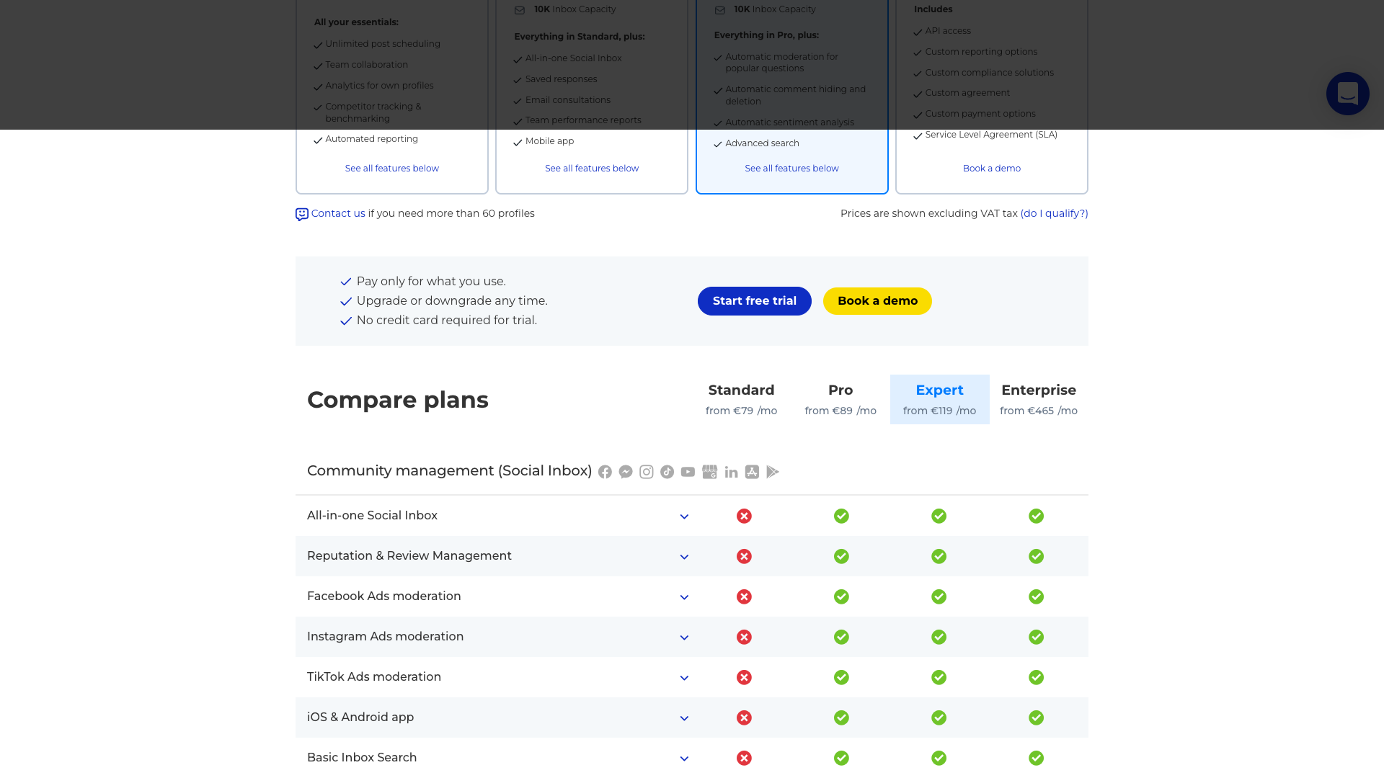Select the Facebook icon in Community management
Image resolution: width=1384 pixels, height=778 pixels.
point(605,471)
